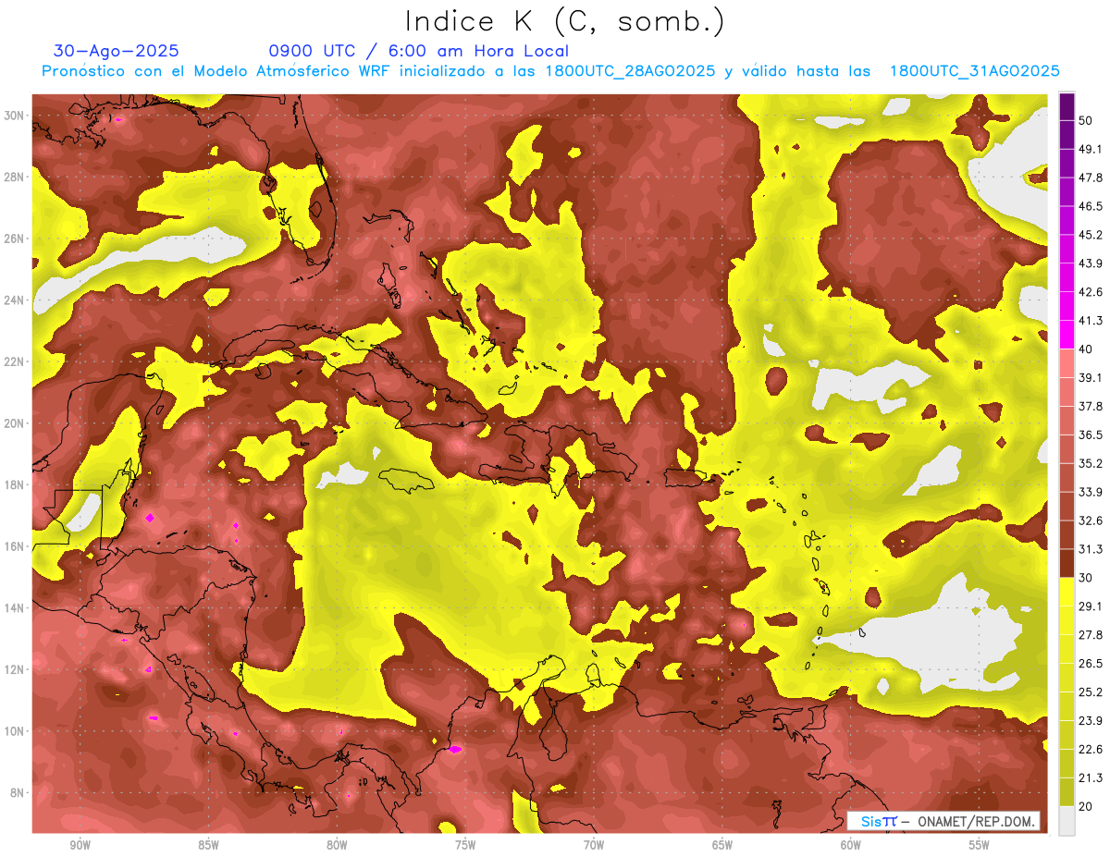The width and height of the screenshot is (1110, 857).
Task: Click the '32.6' value on the color scale
Action: [1091, 520]
